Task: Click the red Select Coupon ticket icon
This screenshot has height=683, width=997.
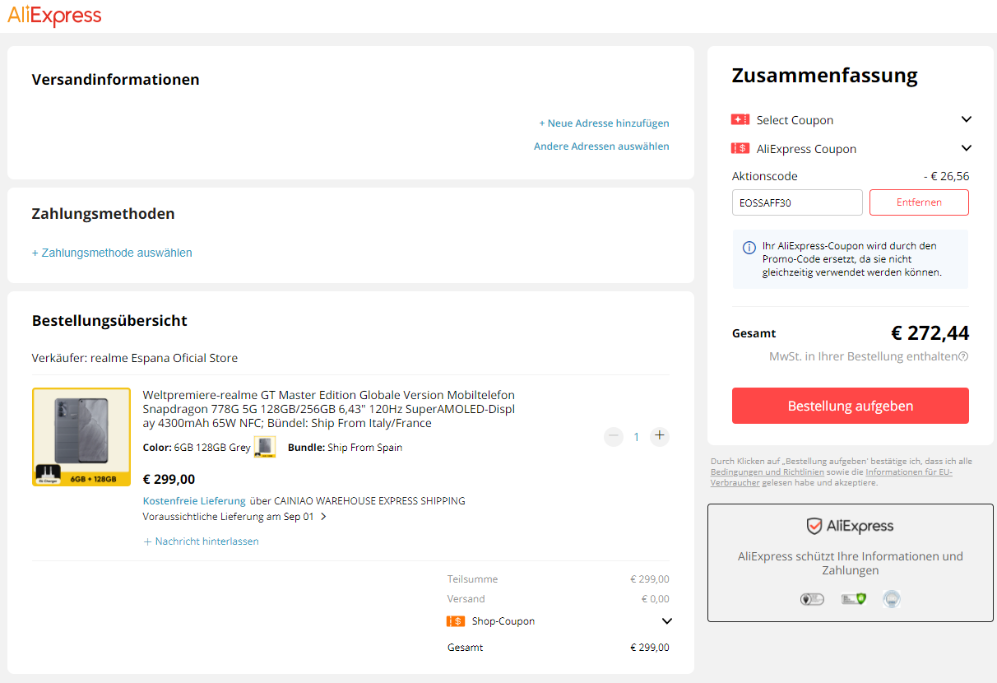Action: [x=740, y=120]
